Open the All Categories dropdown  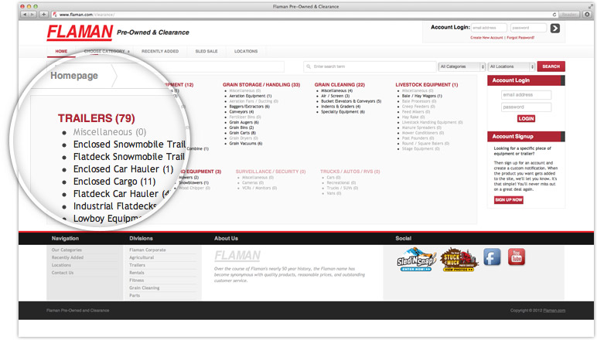462,66
